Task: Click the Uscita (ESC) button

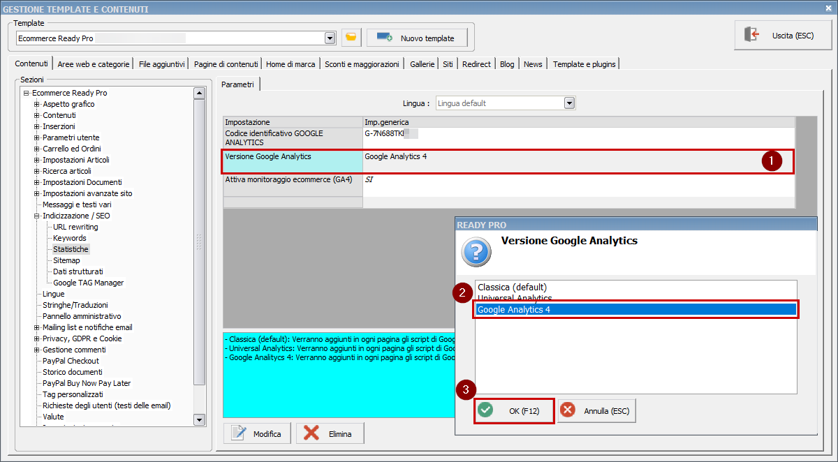Action: 782,35
